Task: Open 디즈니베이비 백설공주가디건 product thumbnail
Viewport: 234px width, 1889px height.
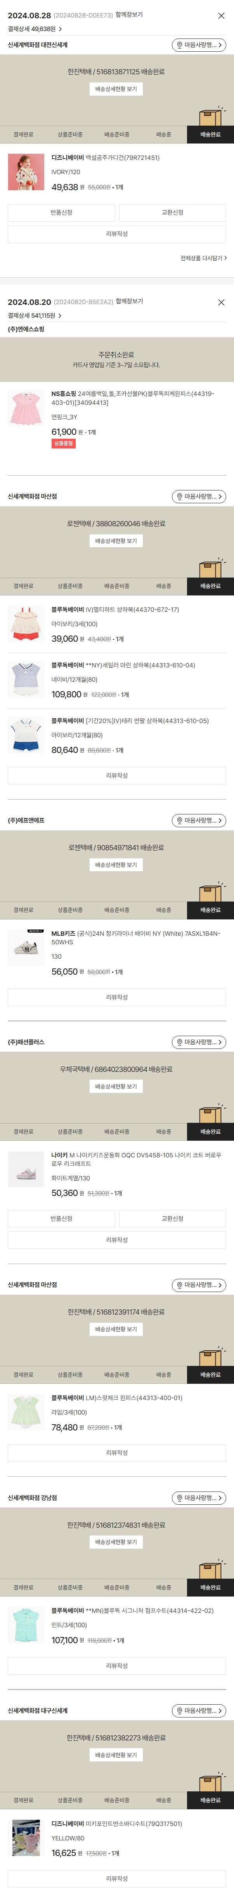Action: [x=26, y=172]
